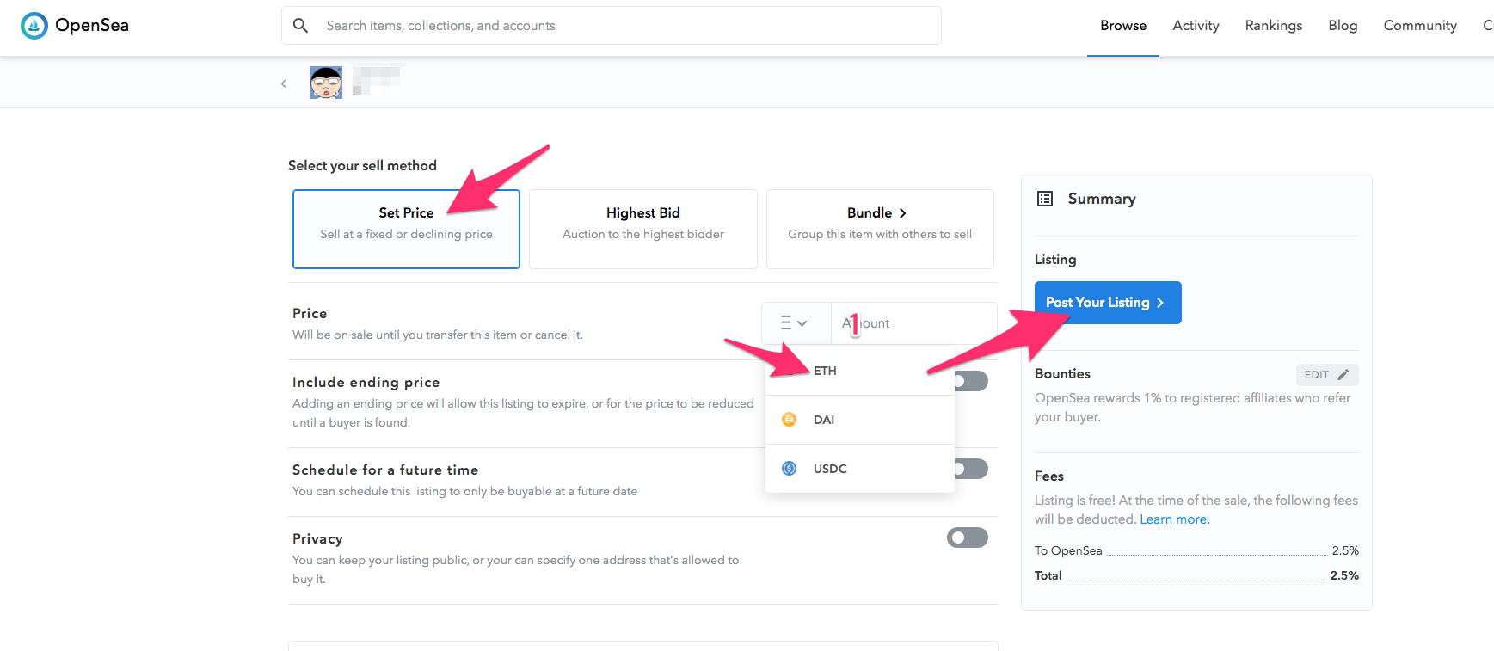Open the item avatar thumbnail
Viewport: 1494px width, 651px height.
pyautogui.click(x=326, y=83)
